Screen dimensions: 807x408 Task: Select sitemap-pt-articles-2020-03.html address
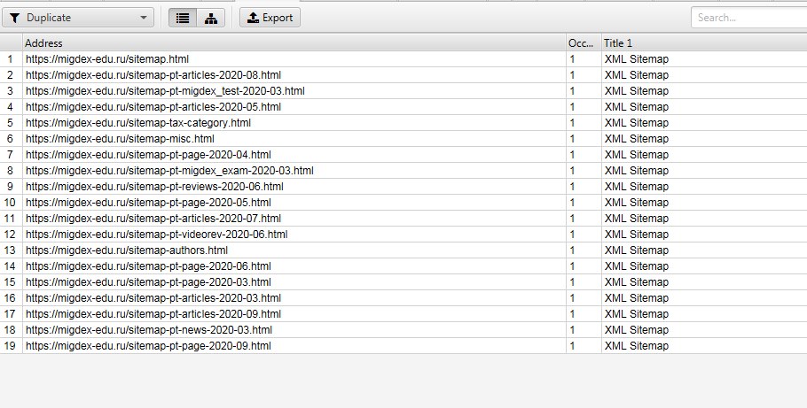pyautogui.click(x=153, y=298)
